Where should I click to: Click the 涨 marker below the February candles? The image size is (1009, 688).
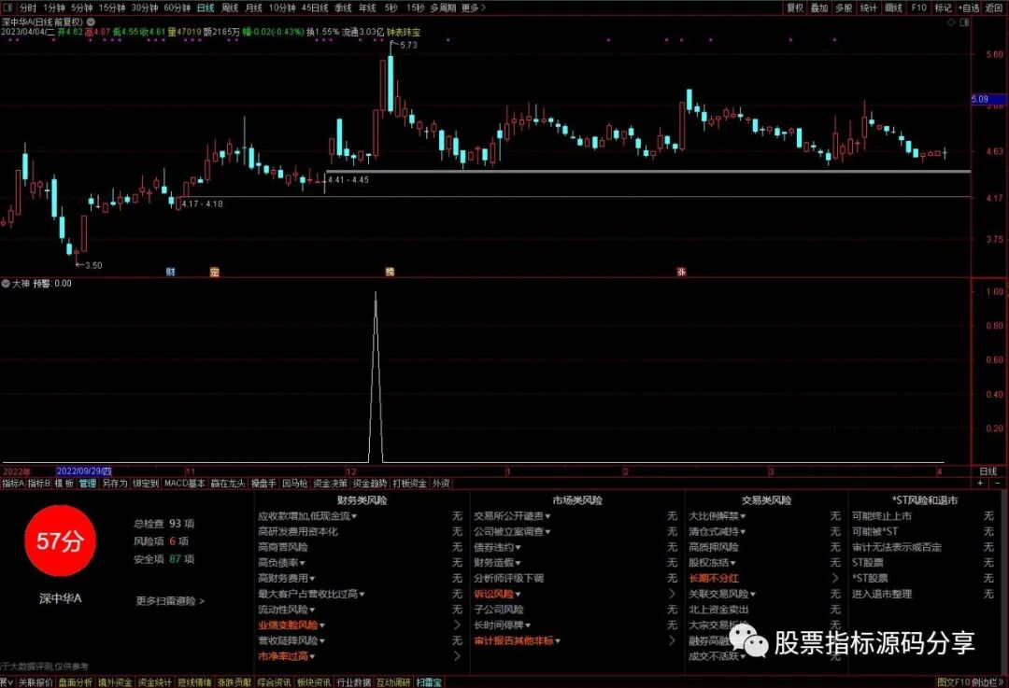(x=681, y=272)
